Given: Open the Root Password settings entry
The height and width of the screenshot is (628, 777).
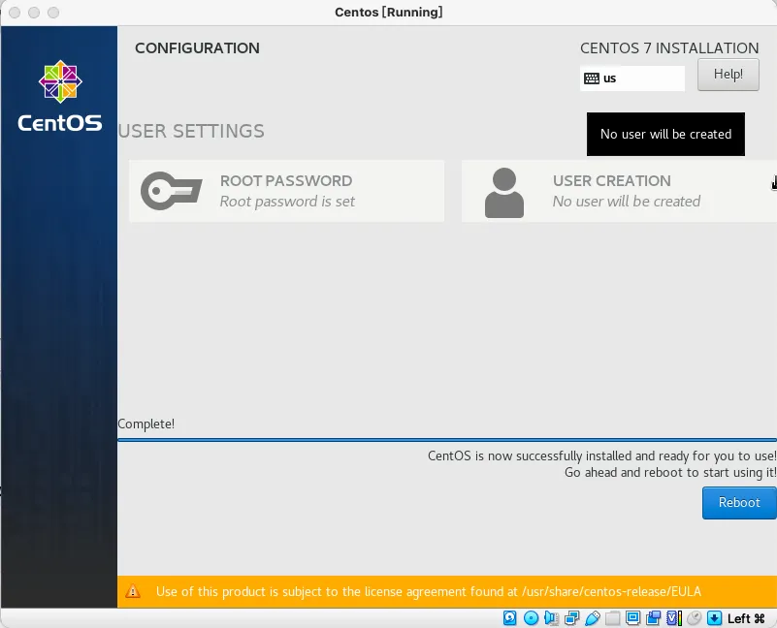Looking at the screenshot, I should [286, 191].
